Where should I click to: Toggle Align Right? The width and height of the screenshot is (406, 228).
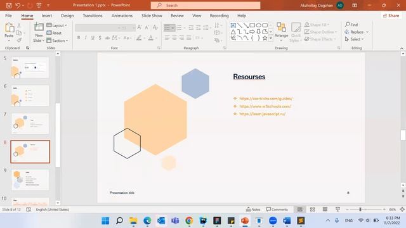click(182, 38)
